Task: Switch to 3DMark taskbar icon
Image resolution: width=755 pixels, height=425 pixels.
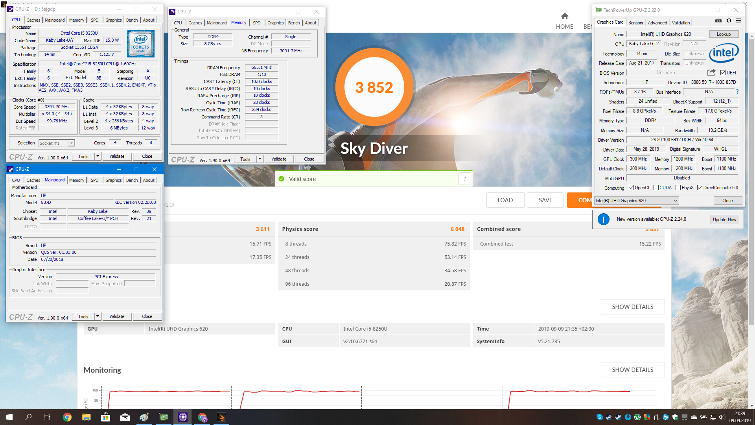Action: (221, 417)
